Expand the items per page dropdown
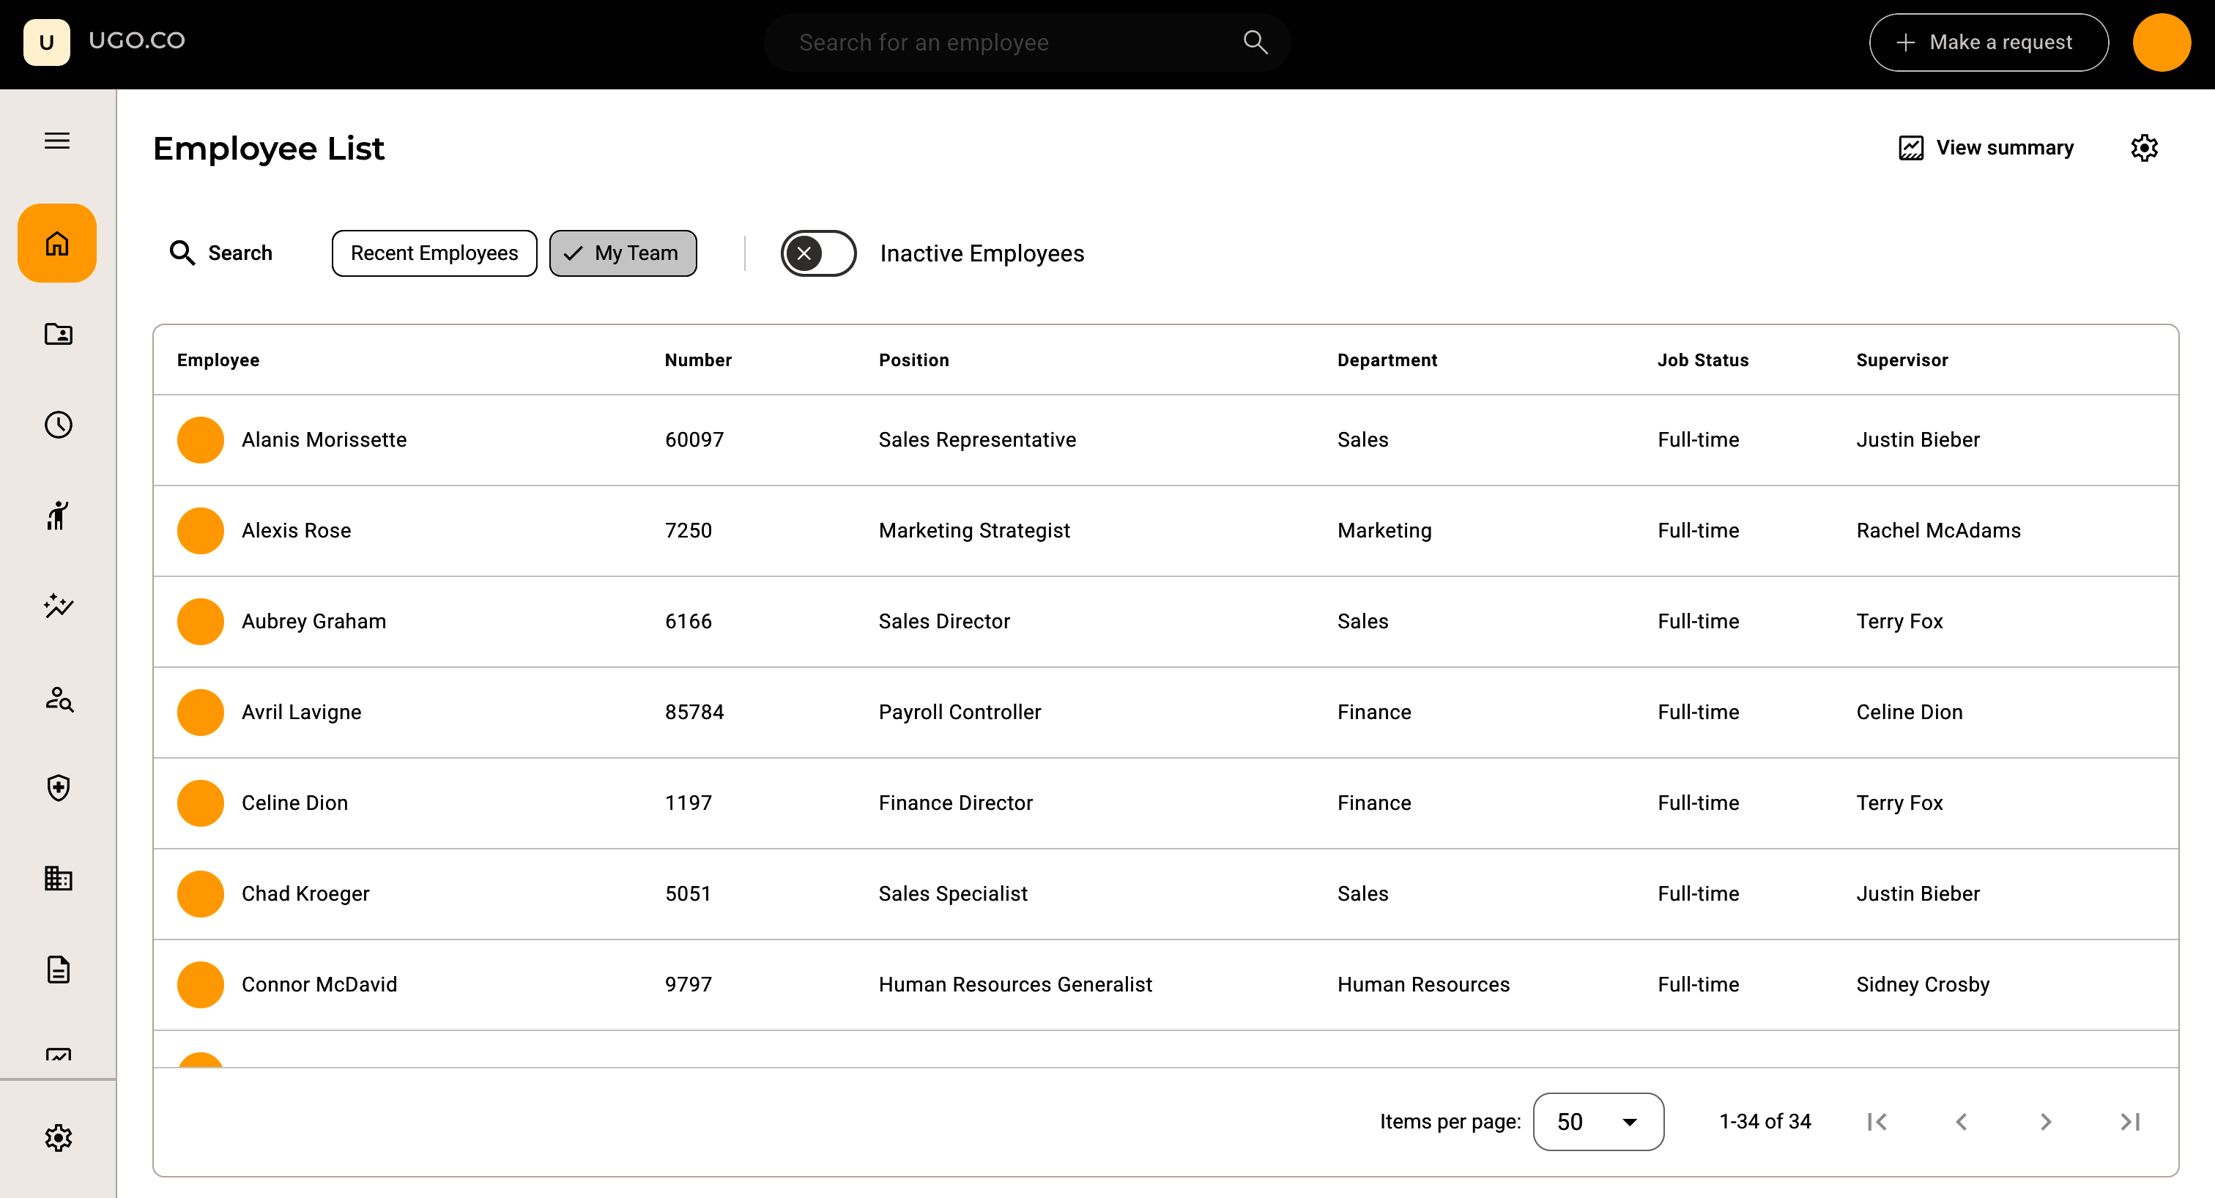Viewport: 2215px width, 1198px height. point(1597,1122)
